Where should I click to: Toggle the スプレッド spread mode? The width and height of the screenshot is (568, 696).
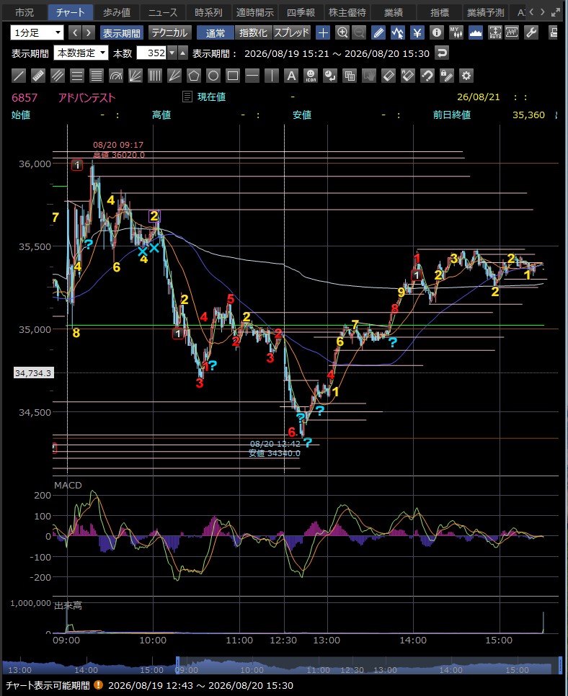291,33
